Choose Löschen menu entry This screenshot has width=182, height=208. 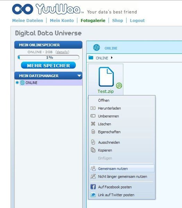pos(122,124)
